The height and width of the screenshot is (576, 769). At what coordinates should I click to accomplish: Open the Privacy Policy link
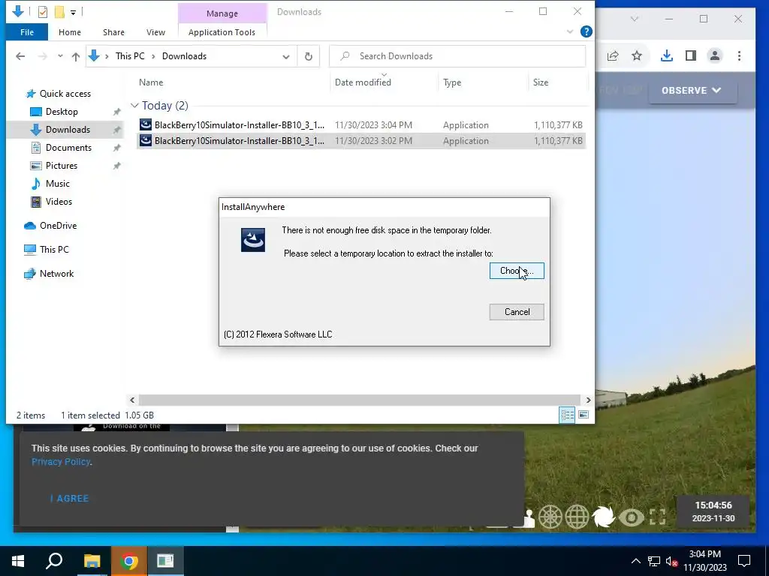click(x=61, y=462)
